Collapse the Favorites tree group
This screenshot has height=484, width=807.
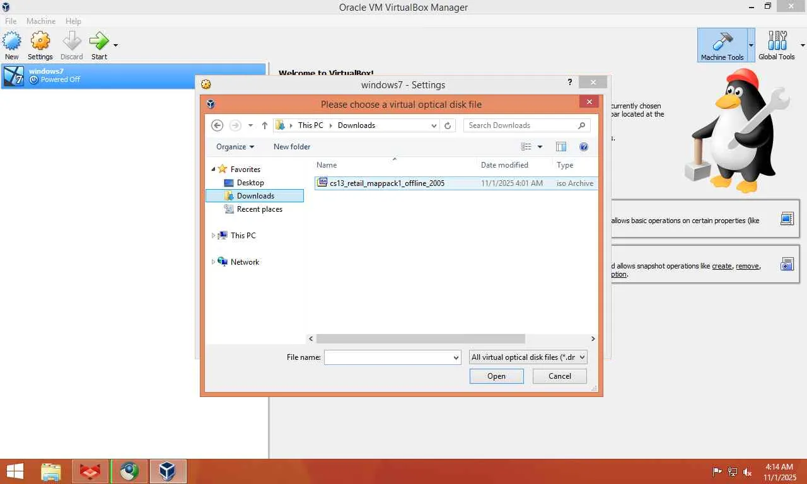tap(213, 170)
